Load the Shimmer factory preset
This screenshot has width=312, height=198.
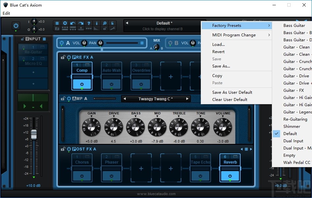coord(292,127)
